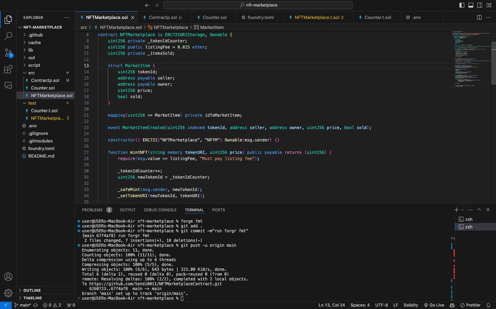Expand the .github folder
The image size is (496, 309).
35,35
